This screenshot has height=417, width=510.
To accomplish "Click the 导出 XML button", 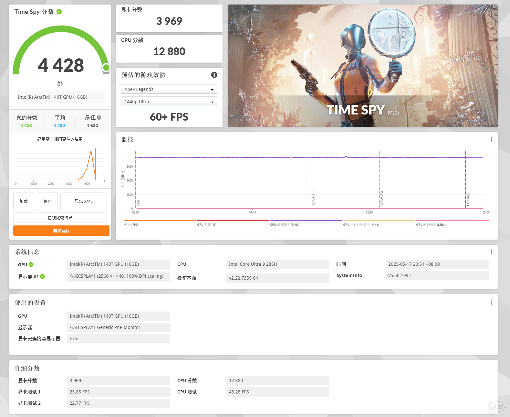I will pos(84,201).
